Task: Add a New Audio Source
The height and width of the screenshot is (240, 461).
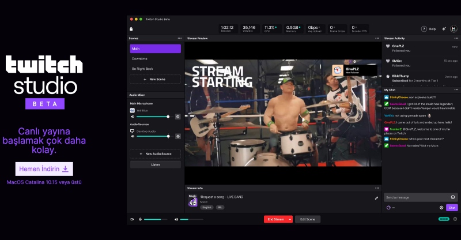Action: pyautogui.click(x=155, y=153)
